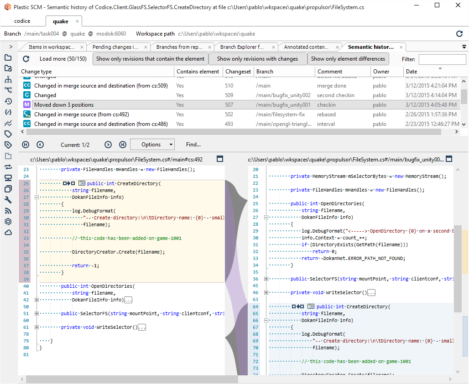Click the 'Find...' button in diff toolbar

coord(193,145)
